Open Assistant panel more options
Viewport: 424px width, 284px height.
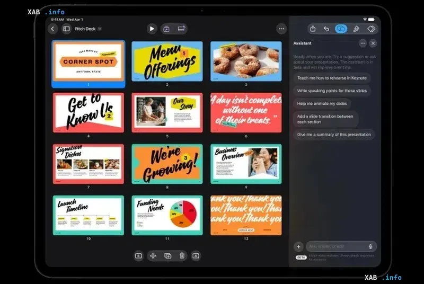coord(363,43)
